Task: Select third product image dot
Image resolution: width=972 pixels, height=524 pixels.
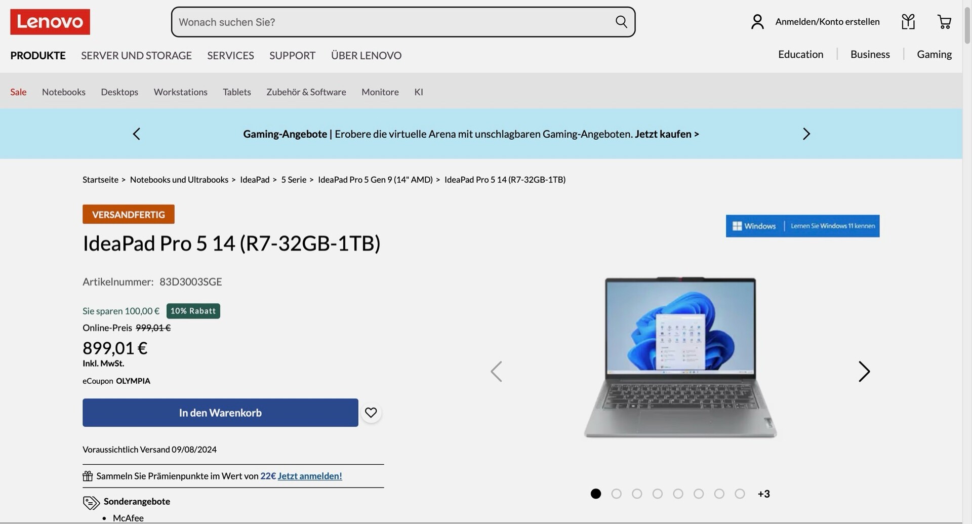Action: click(637, 494)
